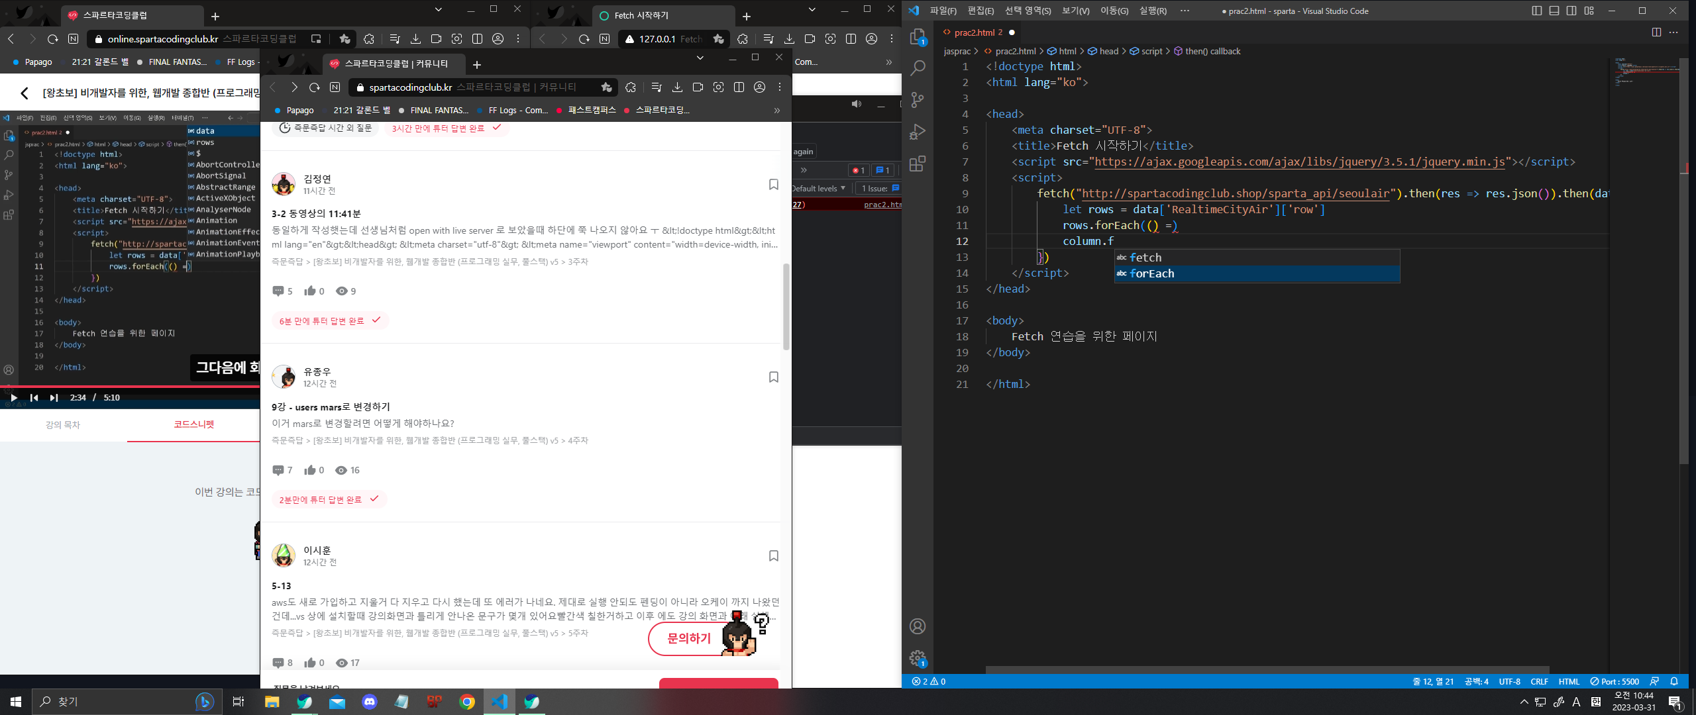Switch to the 강의 목차 tab
The image size is (1696, 715).
click(63, 425)
